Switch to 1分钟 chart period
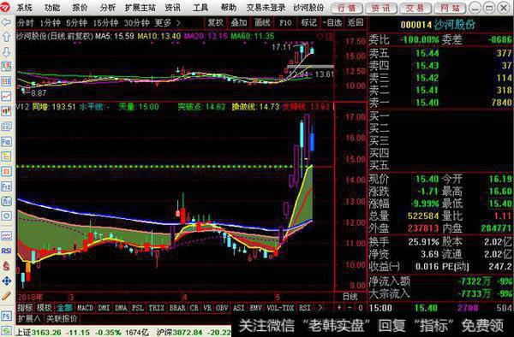514x337 pixels. 51,23
